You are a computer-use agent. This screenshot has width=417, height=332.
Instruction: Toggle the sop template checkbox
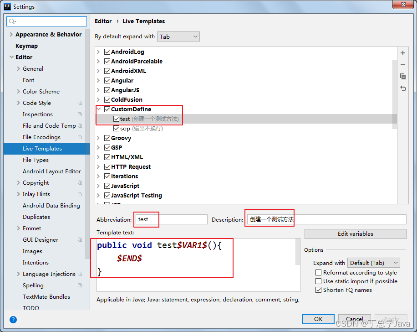[116, 129]
